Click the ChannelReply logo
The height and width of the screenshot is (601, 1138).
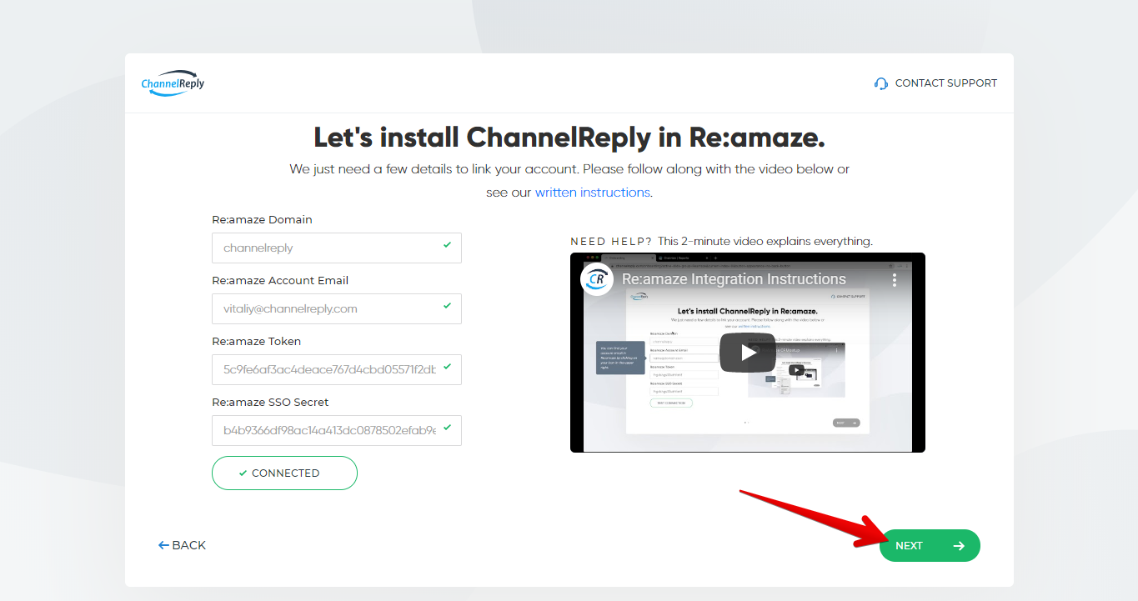tap(173, 83)
